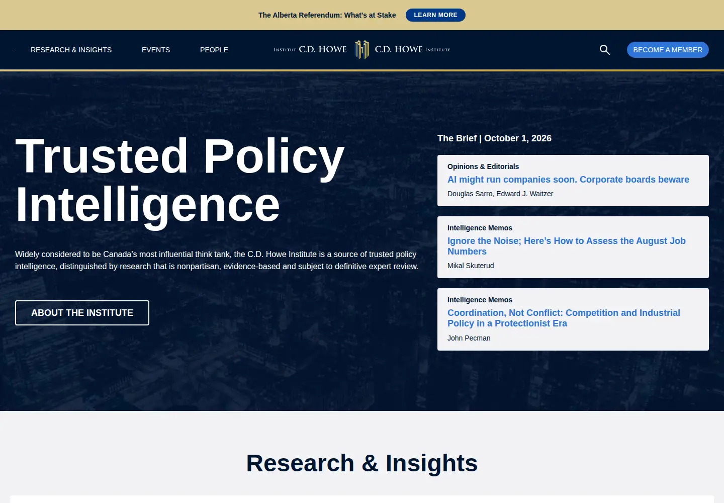This screenshot has width=724, height=503.
Task: Click author name 'Mikal Skuterud'
Action: 471,266
